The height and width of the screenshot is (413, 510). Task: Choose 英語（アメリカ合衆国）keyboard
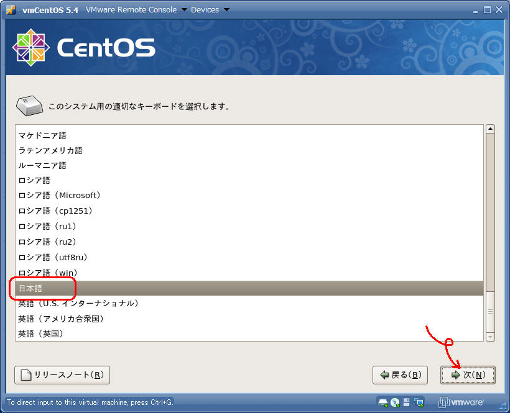[x=61, y=319]
